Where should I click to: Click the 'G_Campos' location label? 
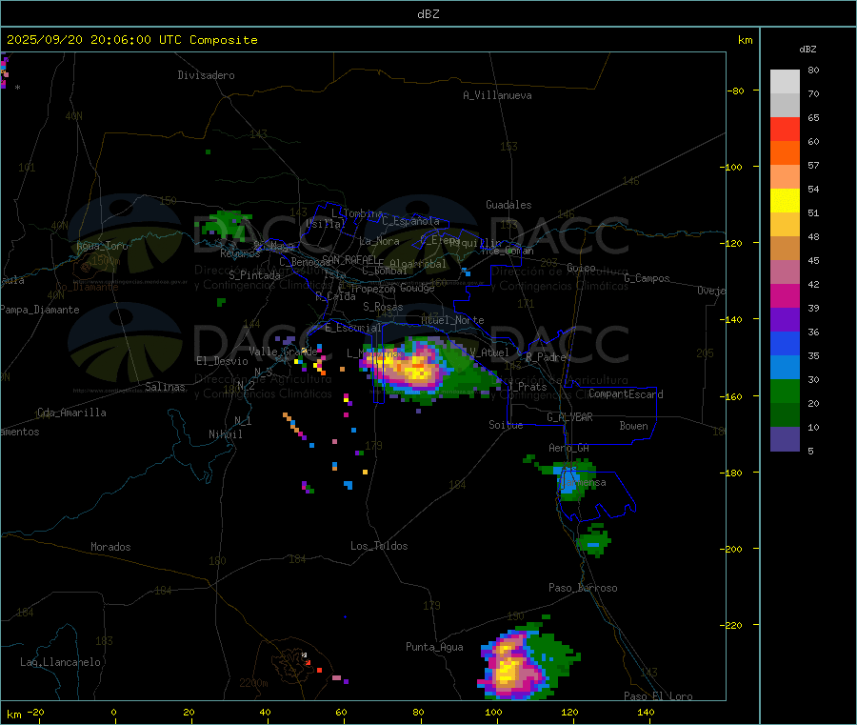pyautogui.click(x=647, y=278)
